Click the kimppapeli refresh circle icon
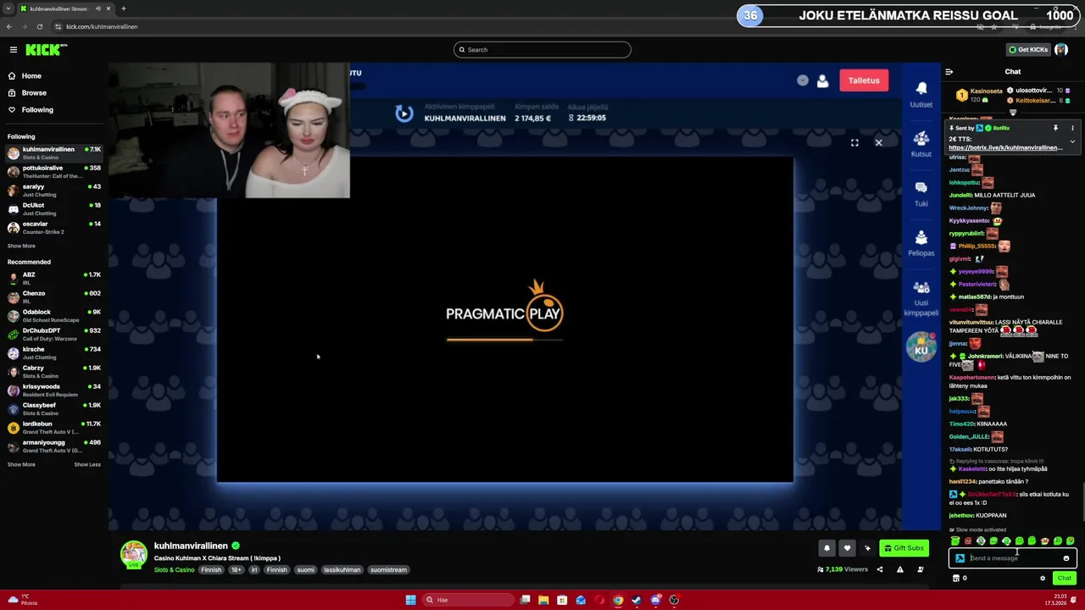The height and width of the screenshot is (610, 1085). point(403,113)
